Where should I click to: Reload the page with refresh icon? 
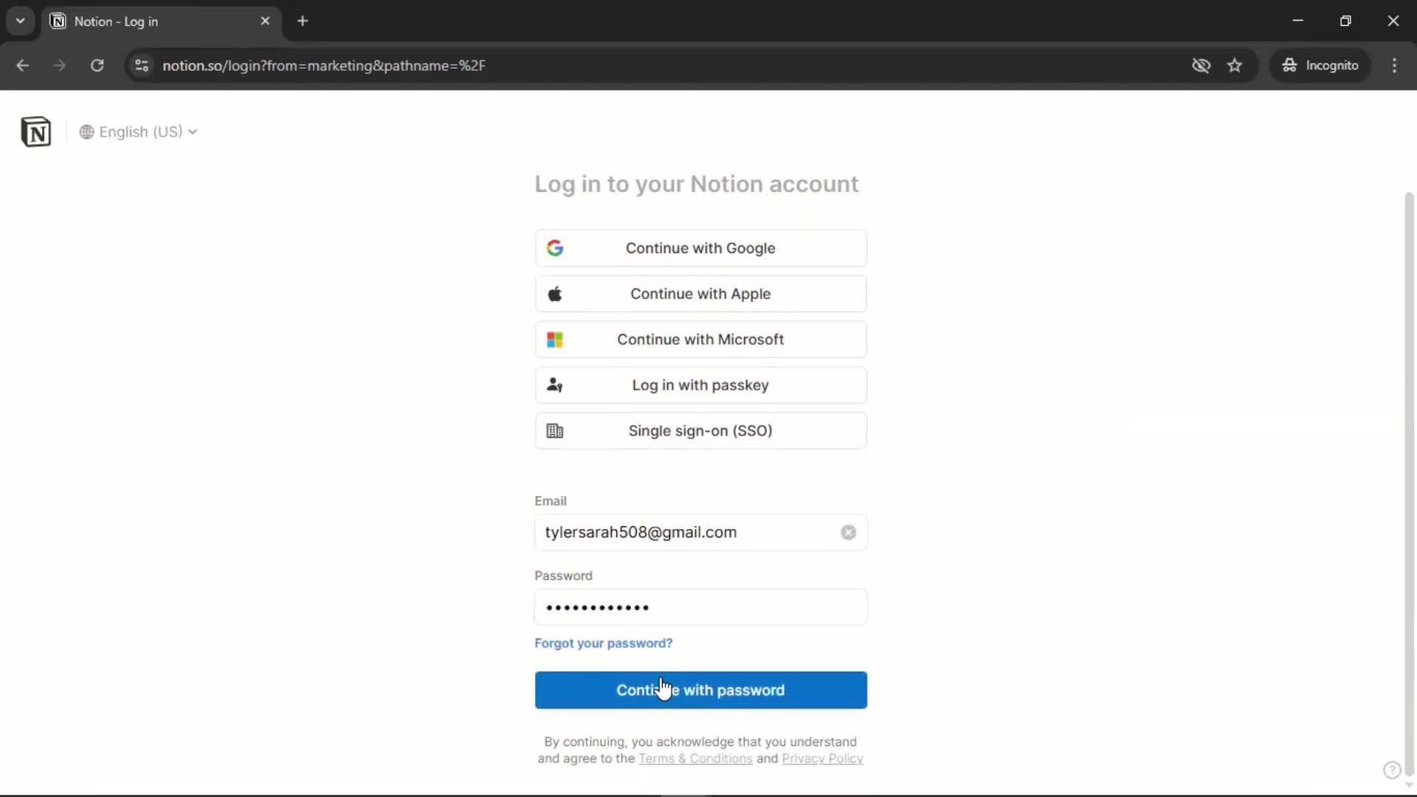click(97, 66)
